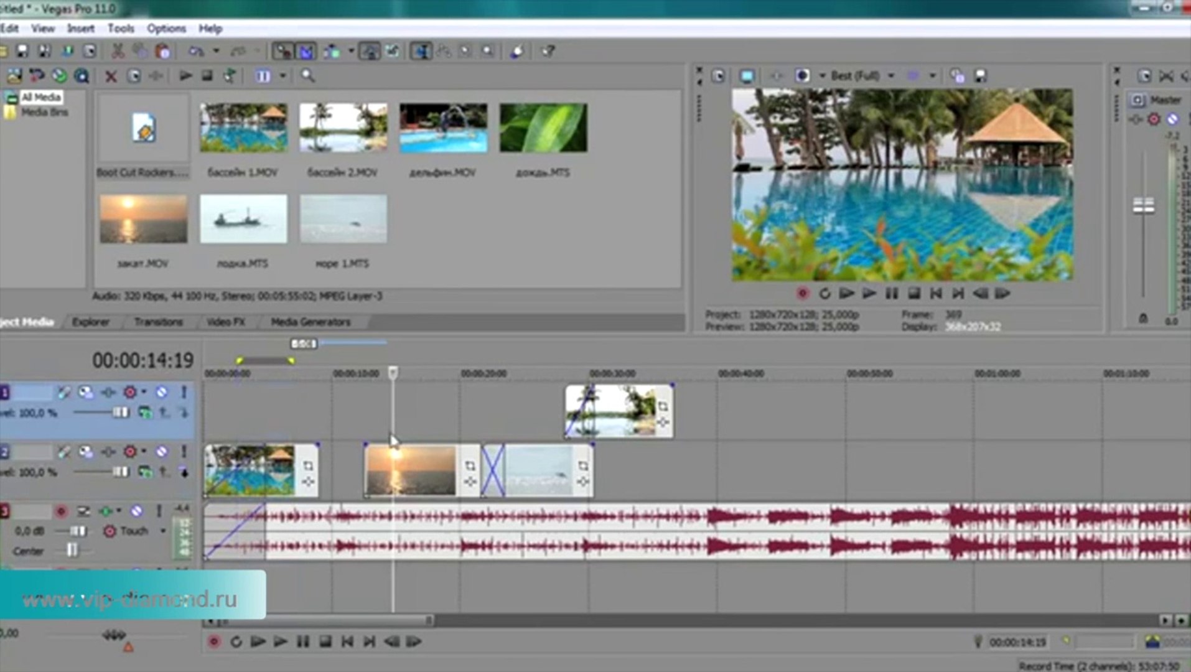The width and height of the screenshot is (1191, 672).
Task: Expand the Auto Ripple mode dropdown
Action: (351, 51)
